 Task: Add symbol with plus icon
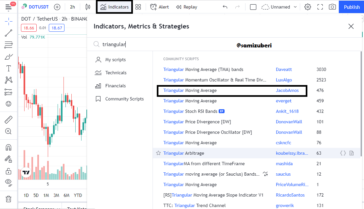point(57,7)
